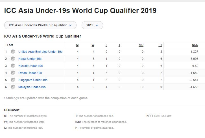This screenshot has height=138, width=205.
Task: Open the Nepal Under-19s team page
Action: (x=30, y=59)
